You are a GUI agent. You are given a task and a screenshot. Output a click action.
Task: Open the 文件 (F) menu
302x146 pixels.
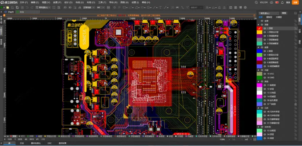coord(24,2)
